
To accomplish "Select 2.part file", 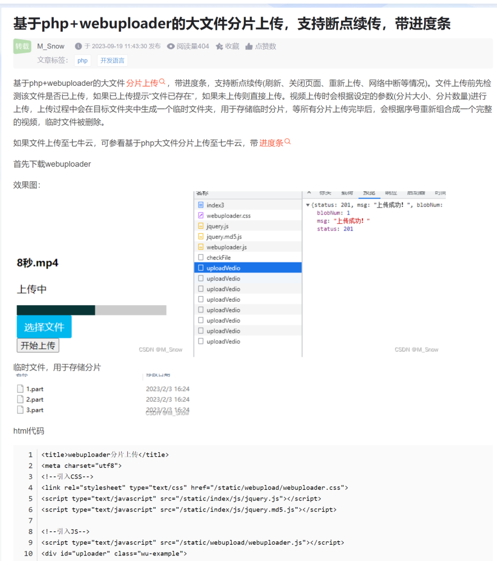I will click(x=35, y=399).
